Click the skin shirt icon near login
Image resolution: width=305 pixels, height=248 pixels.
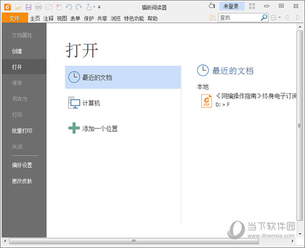[212, 6]
